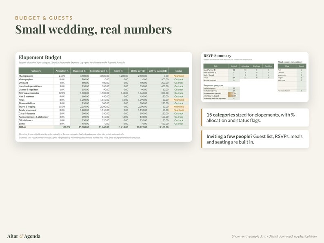Screen dimensions: 324x243
Task: Select the 'Category' column header
Action: [36, 71]
